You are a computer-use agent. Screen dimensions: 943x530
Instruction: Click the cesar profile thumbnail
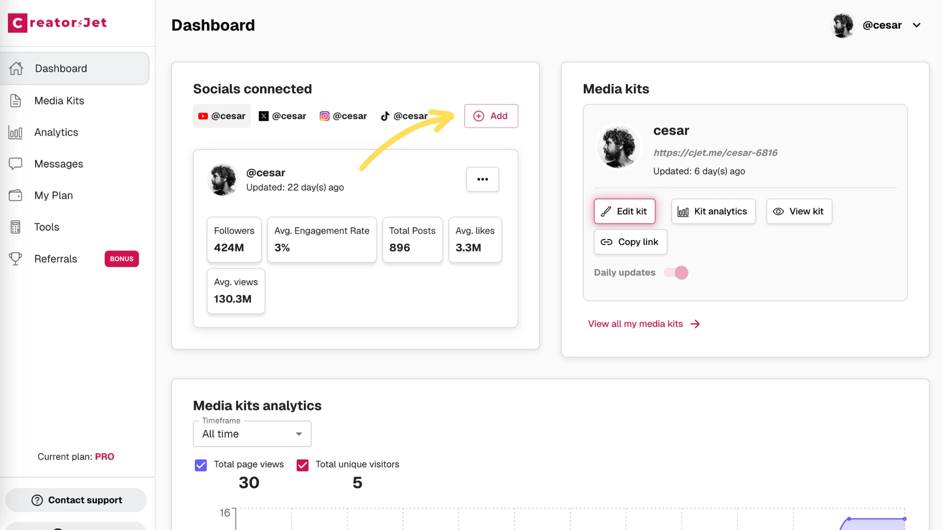[618, 146]
